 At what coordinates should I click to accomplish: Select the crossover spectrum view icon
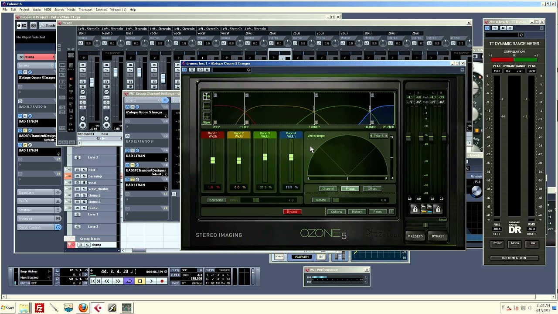207,96
